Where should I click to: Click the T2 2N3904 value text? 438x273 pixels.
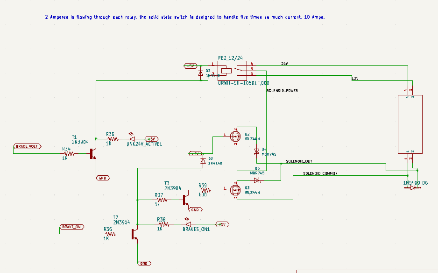point(121,223)
